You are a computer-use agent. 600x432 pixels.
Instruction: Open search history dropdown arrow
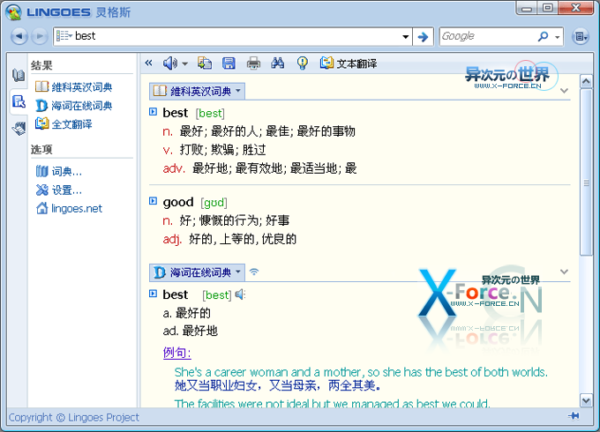pos(405,37)
